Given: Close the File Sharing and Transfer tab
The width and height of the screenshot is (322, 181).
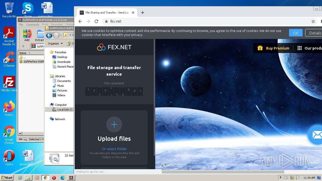Looking at the screenshot, I should (x=133, y=13).
